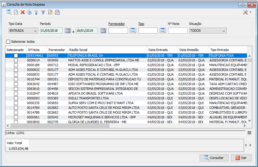Image resolution: width=258 pixels, height=167 pixels.
Task: Click the vertical scroll down arrow of table
Action: 249,121
